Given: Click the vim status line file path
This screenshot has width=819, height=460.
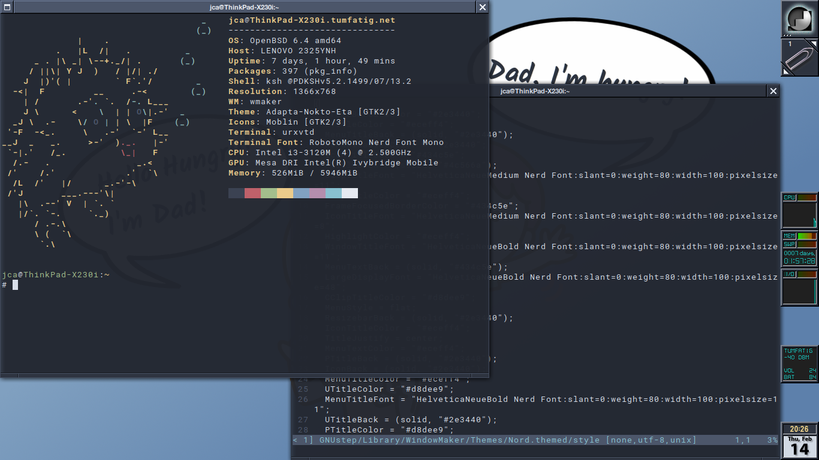Looking at the screenshot, I should tap(459, 440).
